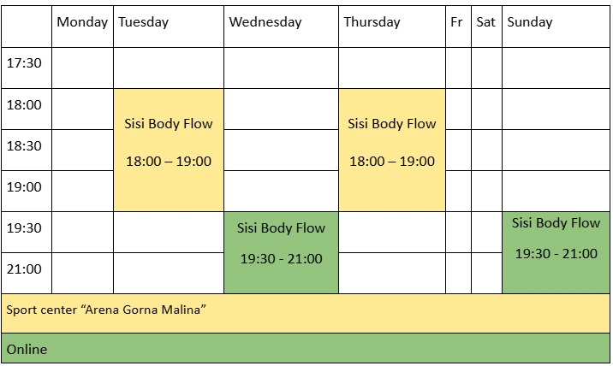The image size is (613, 366).
Task: Select the Thursday column header
Action: click(372, 23)
